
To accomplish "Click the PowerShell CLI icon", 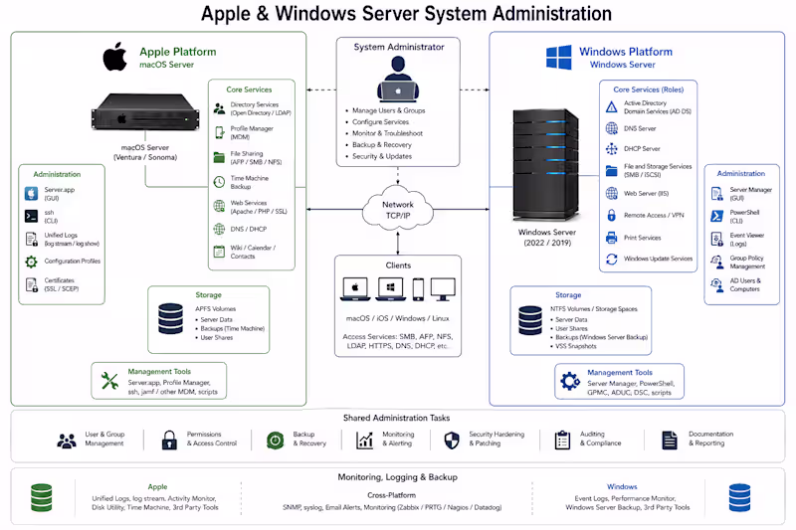I will pos(716,216).
